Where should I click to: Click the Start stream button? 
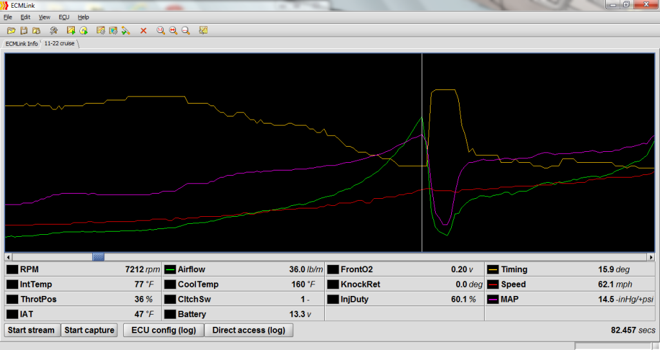[x=31, y=330]
